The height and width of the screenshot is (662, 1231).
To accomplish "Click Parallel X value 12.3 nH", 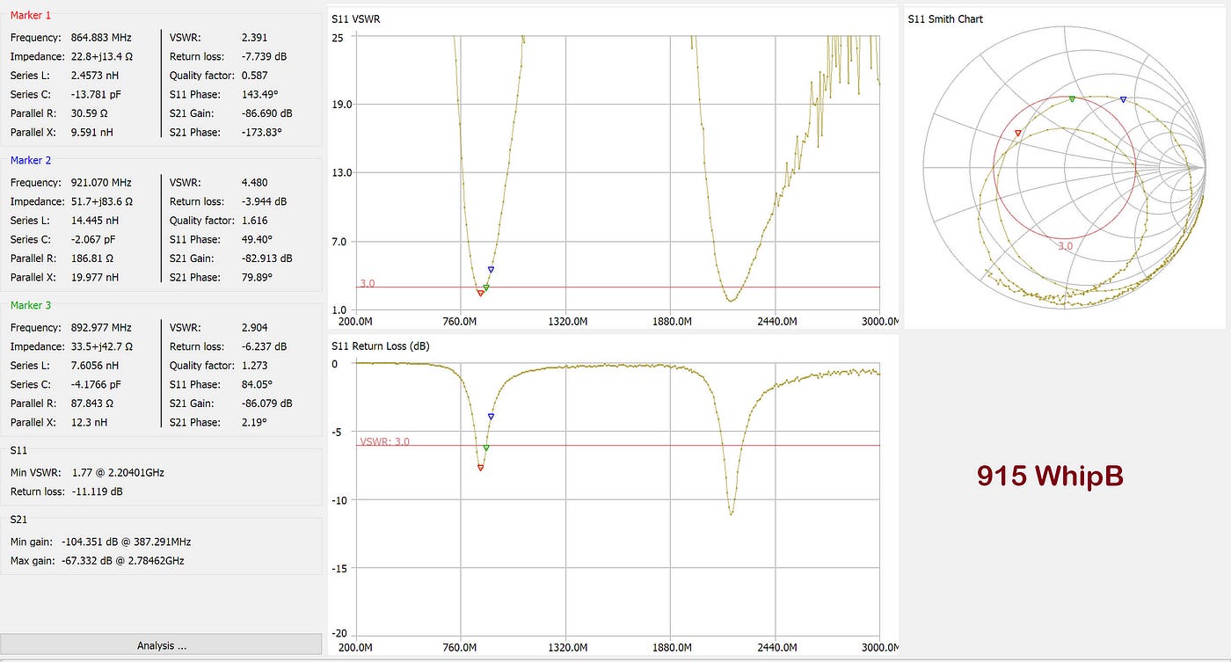I will click(x=89, y=422).
